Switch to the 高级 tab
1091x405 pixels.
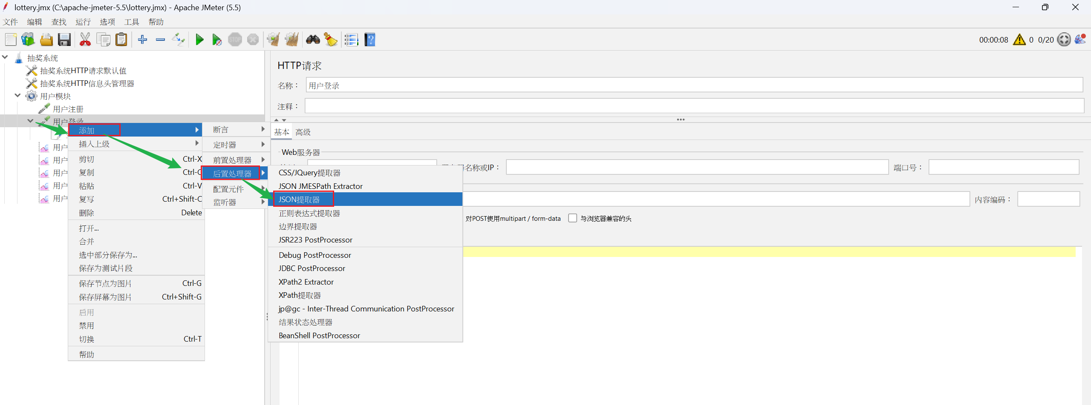pyautogui.click(x=303, y=132)
